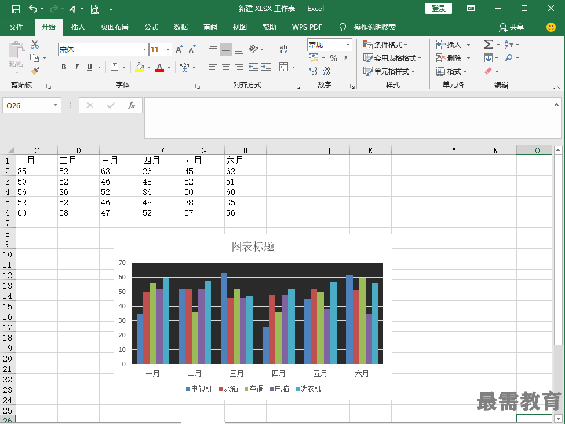The width and height of the screenshot is (565, 424).
Task: Wrap text with the ab icon
Action: [x=284, y=49]
